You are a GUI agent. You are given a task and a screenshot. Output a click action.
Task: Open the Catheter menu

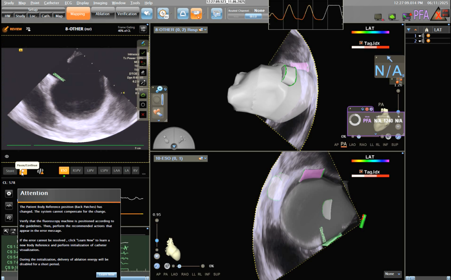[x=52, y=3]
